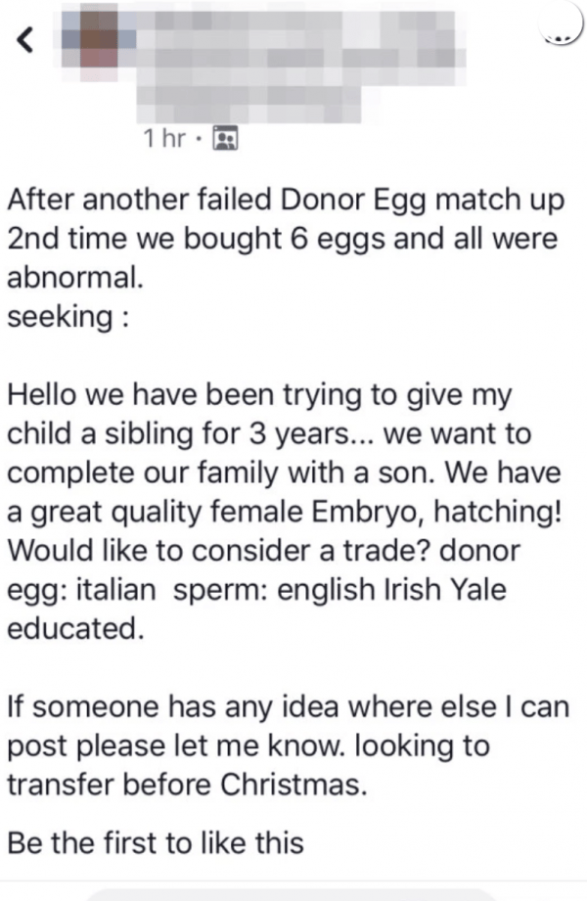This screenshot has height=901, width=587.
Task: Tap "Be the first to like this"
Action: point(156,843)
